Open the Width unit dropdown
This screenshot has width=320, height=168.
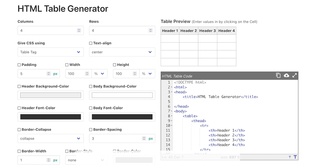click(x=100, y=74)
